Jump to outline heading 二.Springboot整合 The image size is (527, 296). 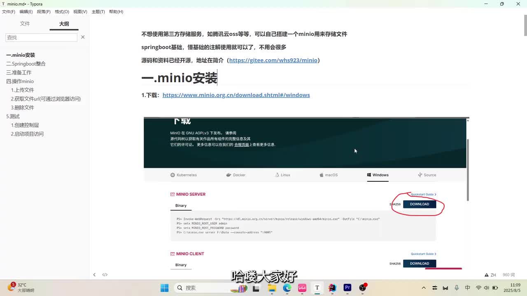tap(26, 64)
